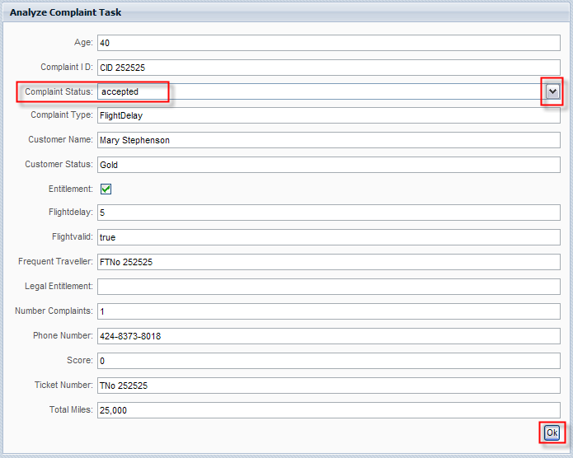Toggle the Entitlement checkbox
Viewport: 573px width, 458px height.
[106, 189]
